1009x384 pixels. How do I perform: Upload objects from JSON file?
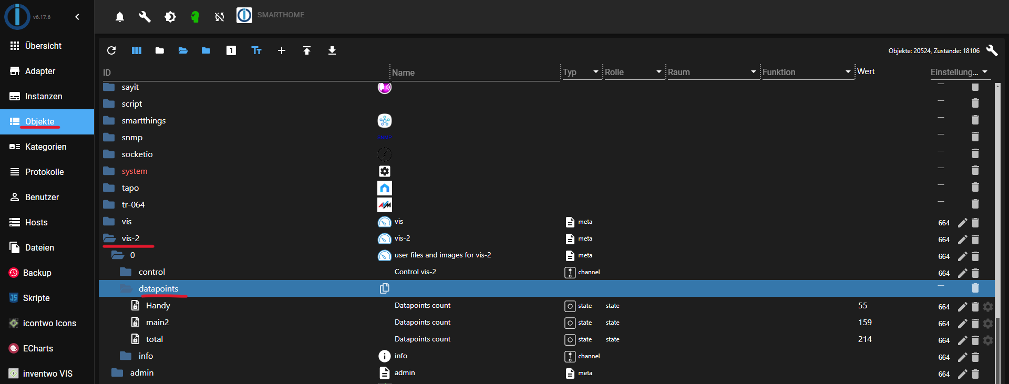[x=307, y=50]
